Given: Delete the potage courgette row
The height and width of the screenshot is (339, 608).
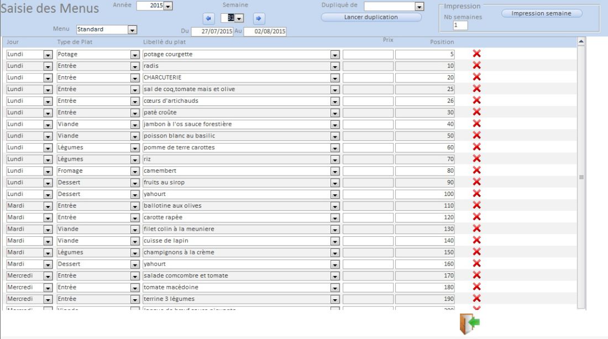Looking at the screenshot, I should (x=476, y=54).
